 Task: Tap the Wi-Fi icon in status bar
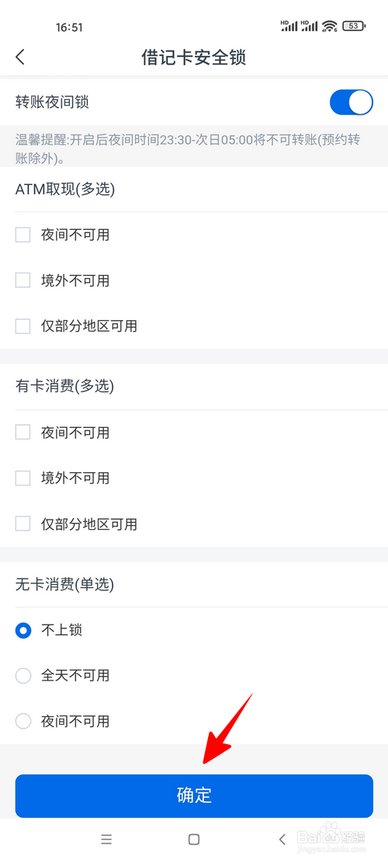point(330,26)
